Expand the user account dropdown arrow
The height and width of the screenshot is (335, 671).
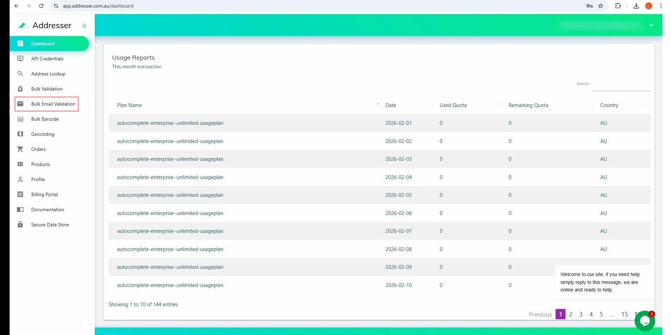click(651, 25)
